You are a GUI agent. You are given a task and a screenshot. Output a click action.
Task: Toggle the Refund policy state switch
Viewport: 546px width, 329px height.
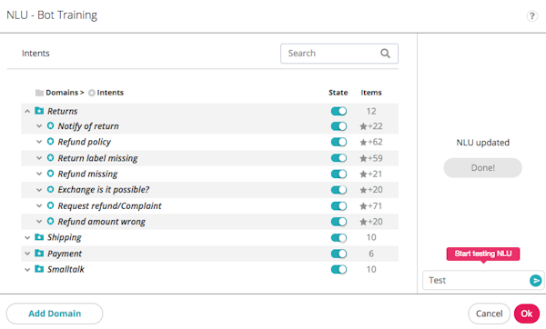(339, 142)
